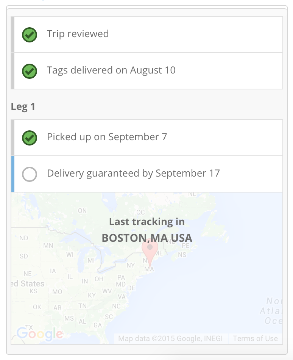Click the BOSTON, MA USA location label
293x360 pixels.
coord(147,238)
